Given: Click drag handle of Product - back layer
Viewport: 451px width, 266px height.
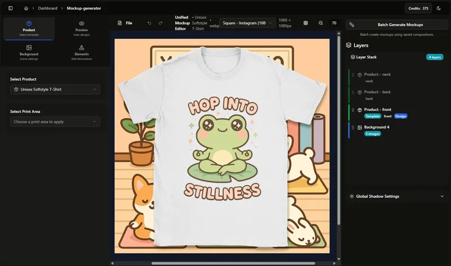Looking at the screenshot, I should coord(353,92).
